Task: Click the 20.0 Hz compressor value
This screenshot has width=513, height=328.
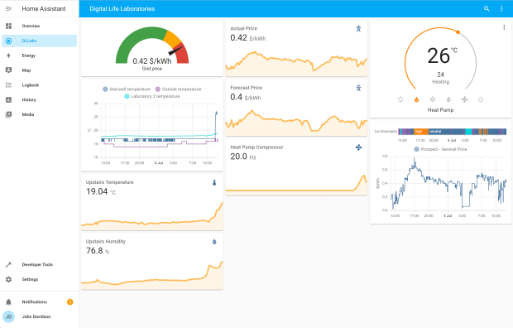Action: click(x=243, y=157)
